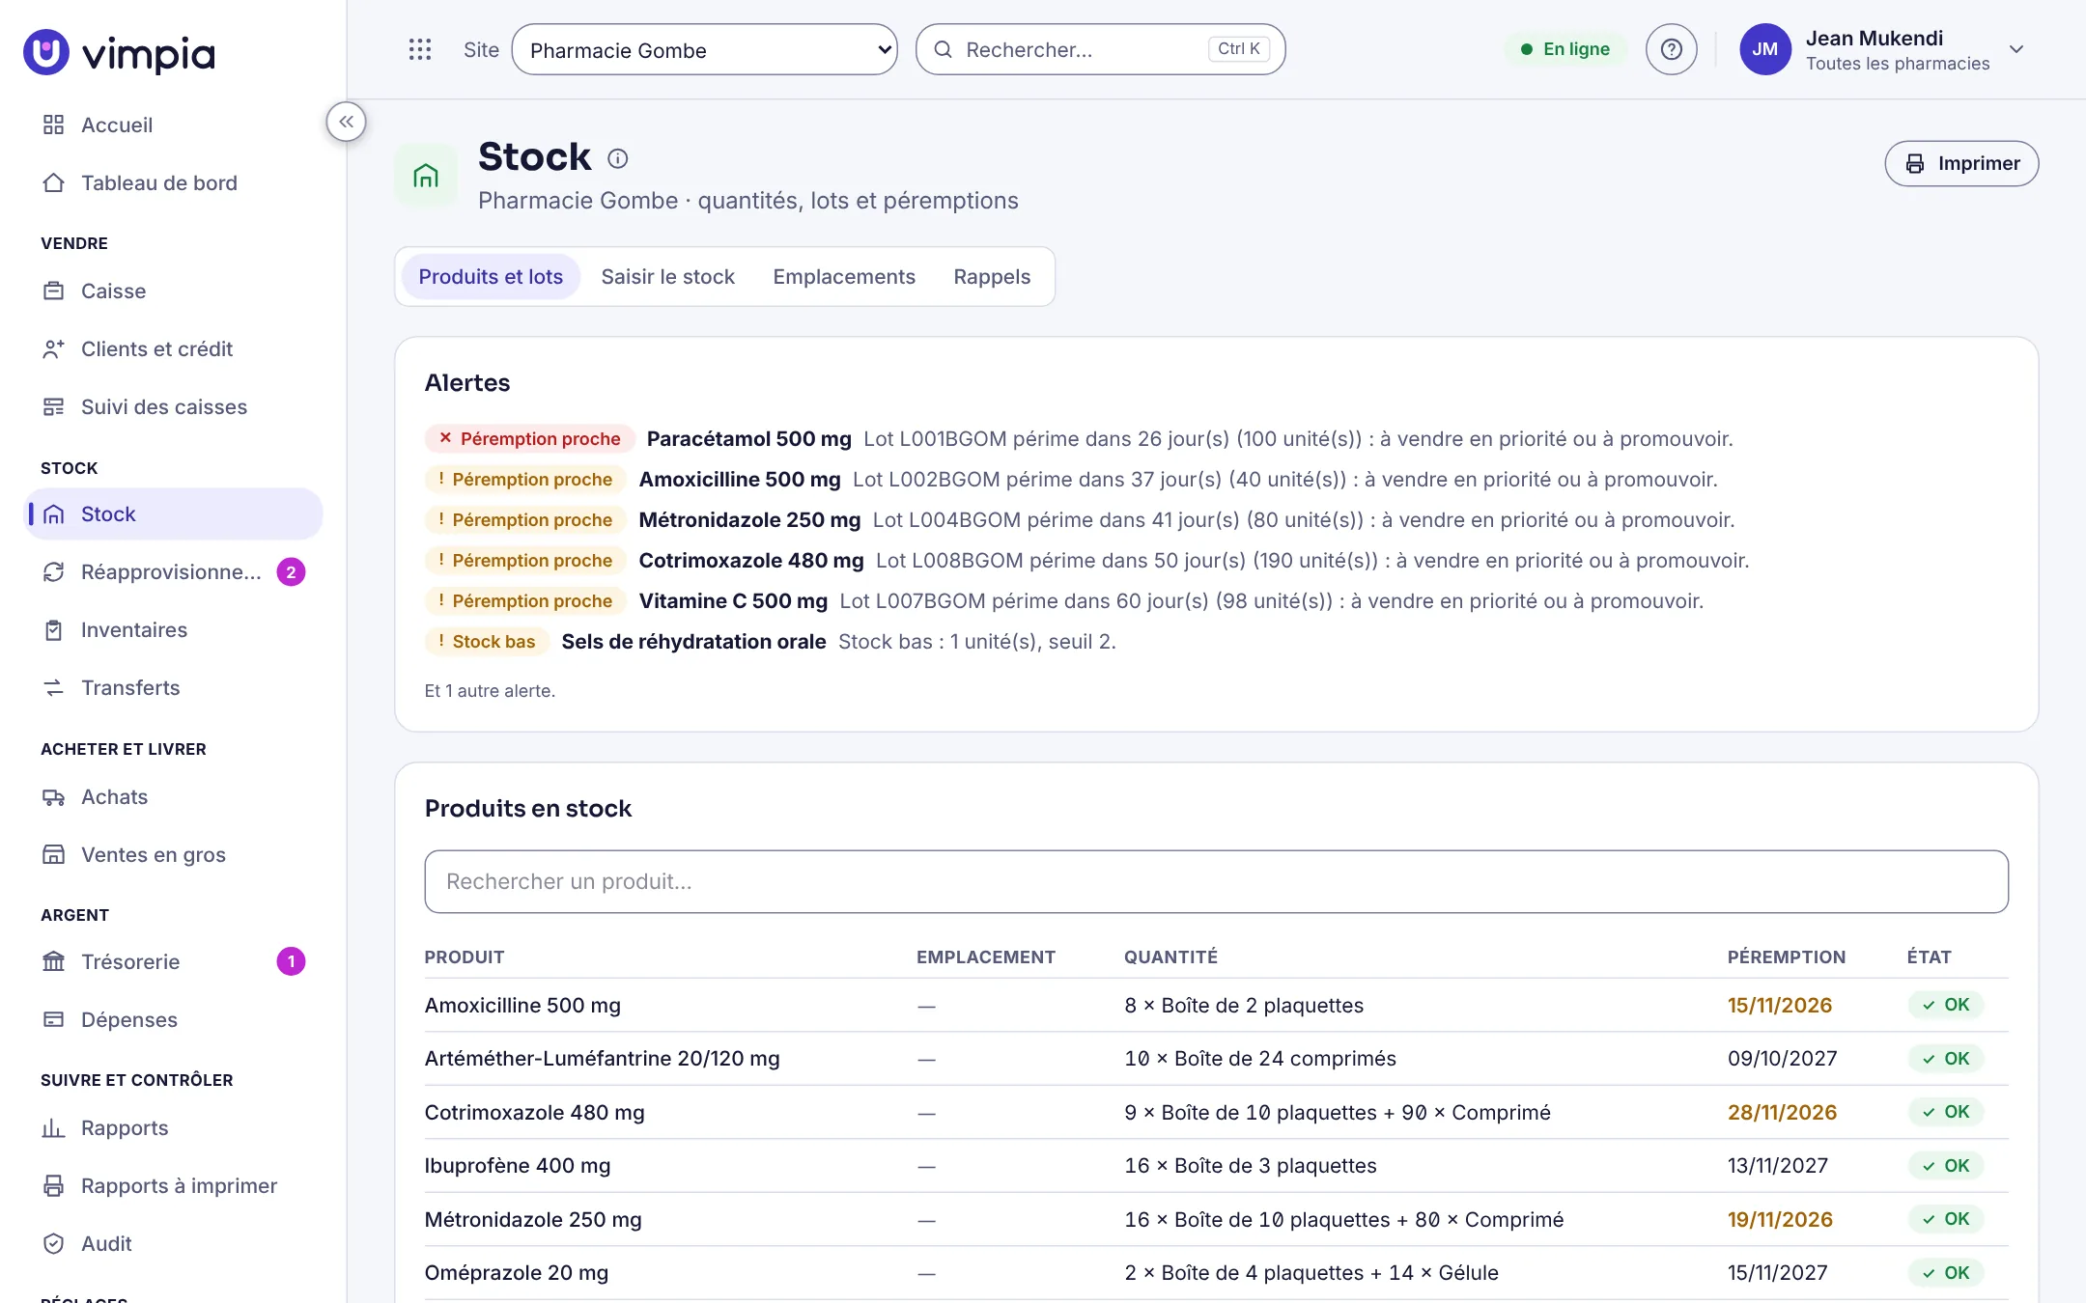Screen dimensions: 2086x1303
Task: Open Dépenses page
Action: [x=173, y=1019]
